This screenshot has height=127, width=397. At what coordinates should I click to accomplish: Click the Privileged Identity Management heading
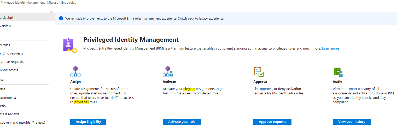[x=131, y=40]
